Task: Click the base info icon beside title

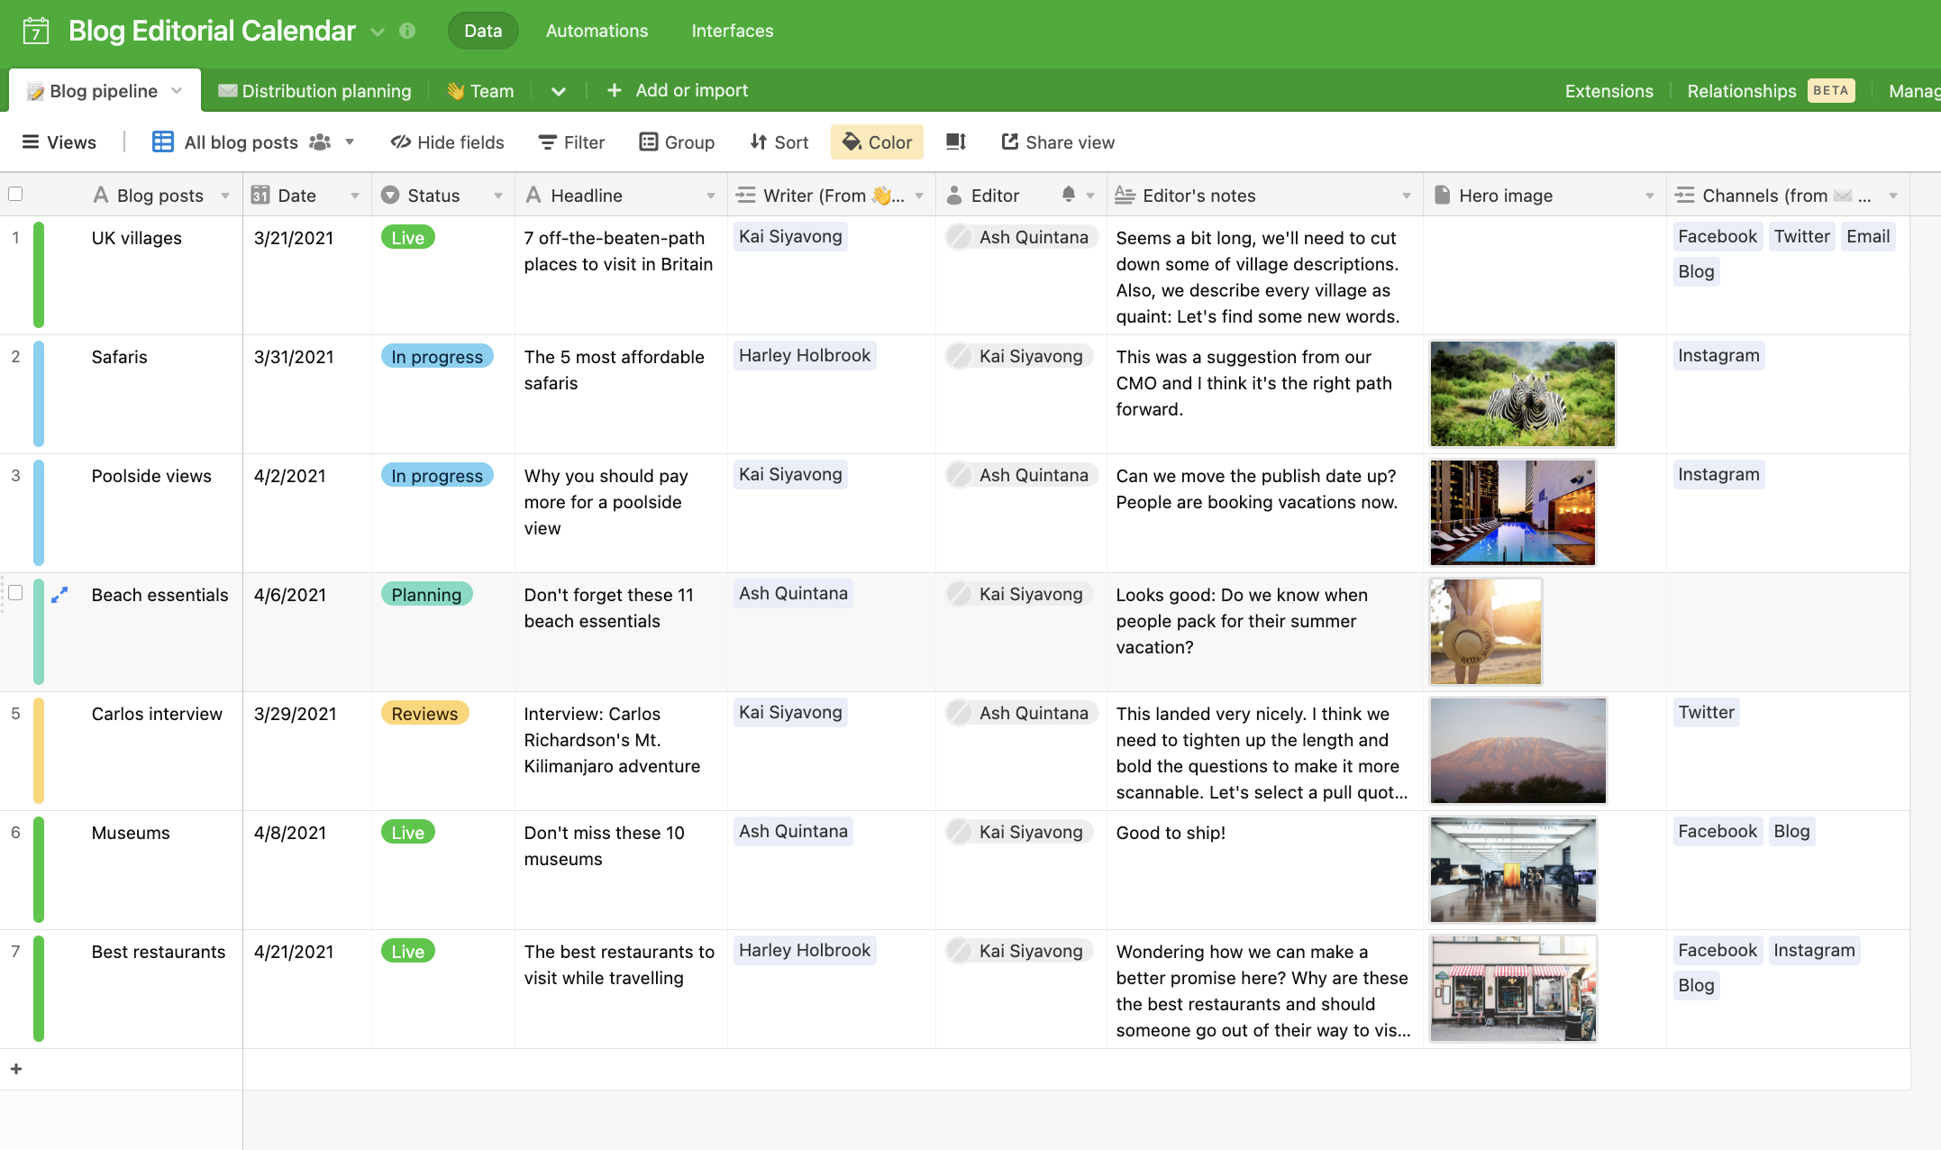Action: point(407,31)
